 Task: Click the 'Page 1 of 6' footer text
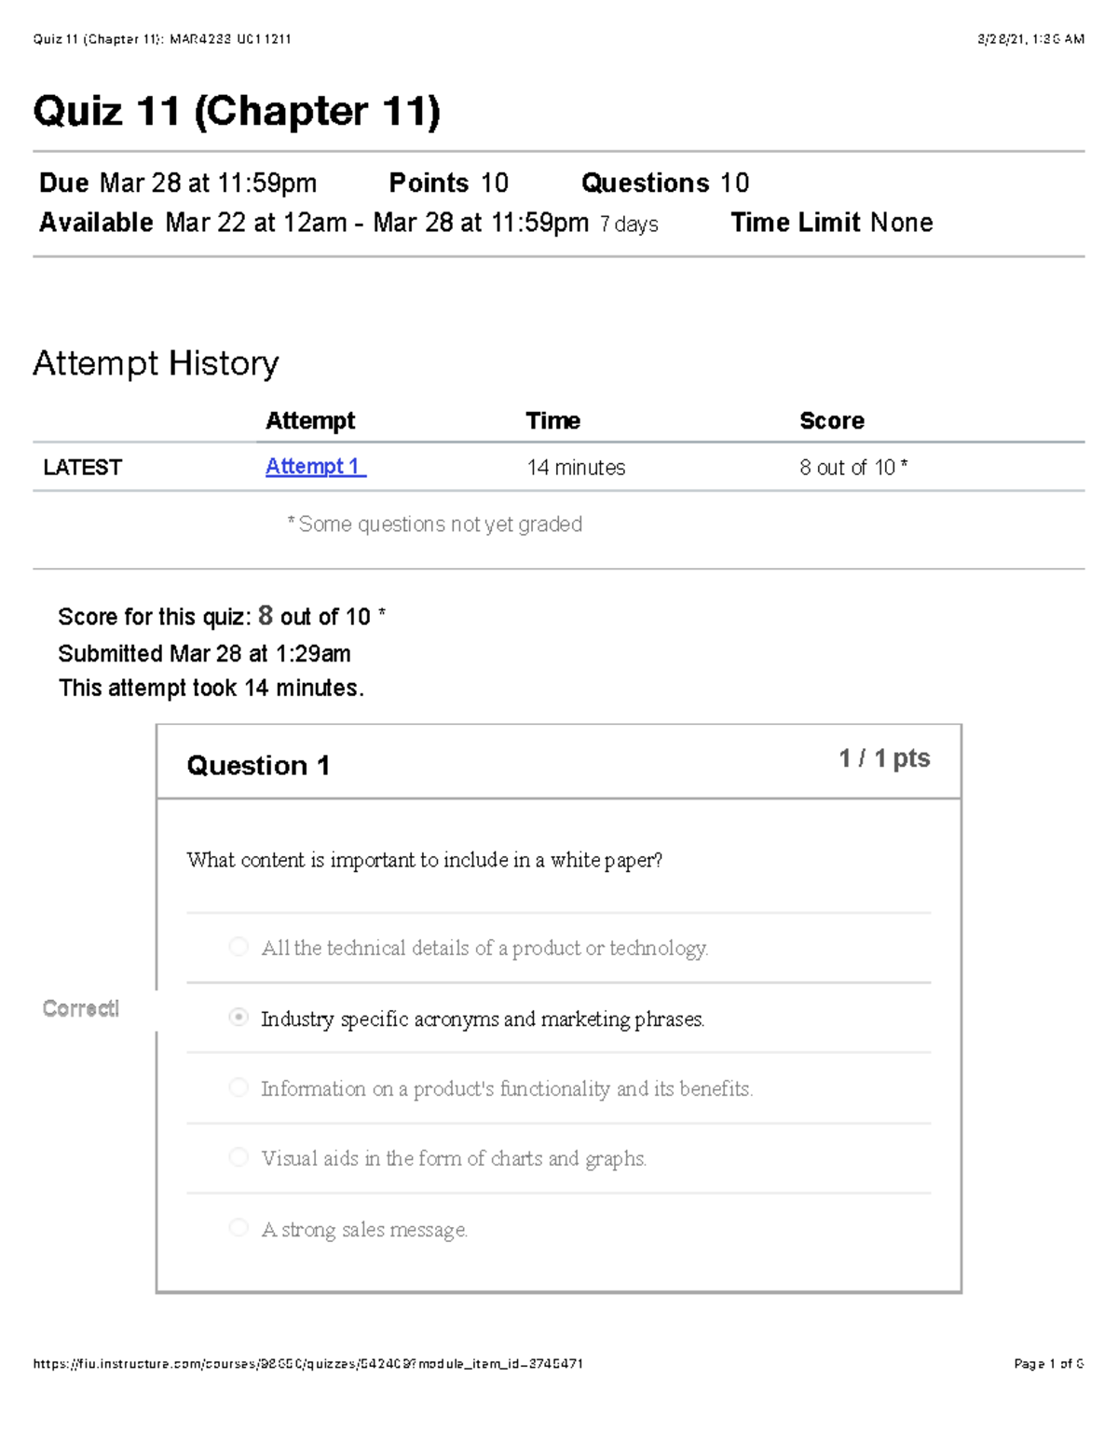pyautogui.click(x=1048, y=1363)
